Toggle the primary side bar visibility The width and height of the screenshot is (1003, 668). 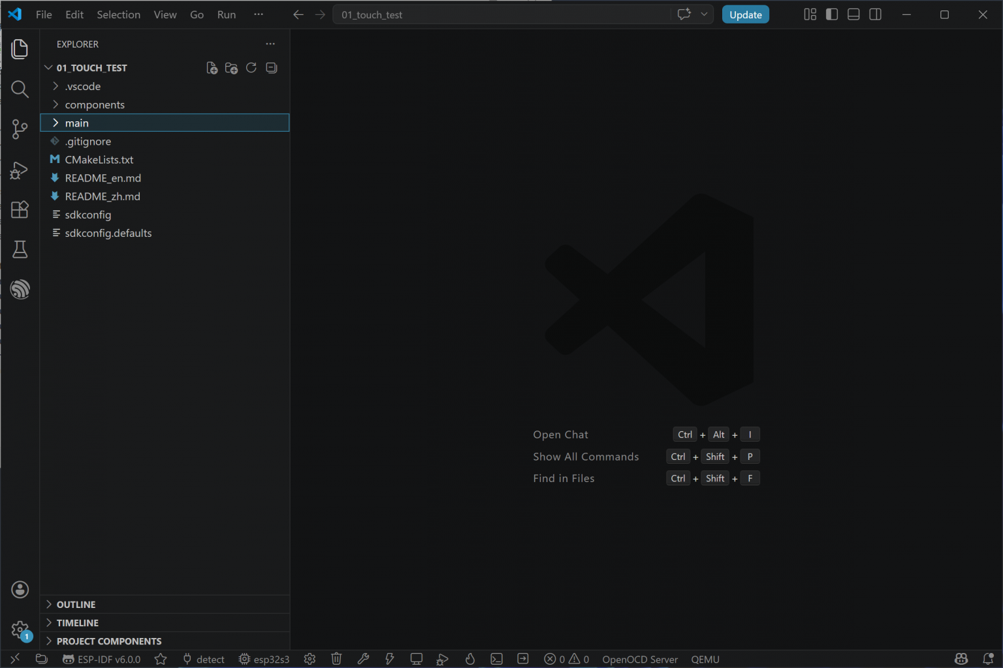tap(832, 14)
